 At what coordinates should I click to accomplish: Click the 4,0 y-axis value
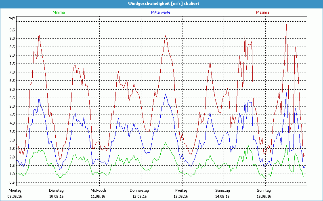click(12, 123)
